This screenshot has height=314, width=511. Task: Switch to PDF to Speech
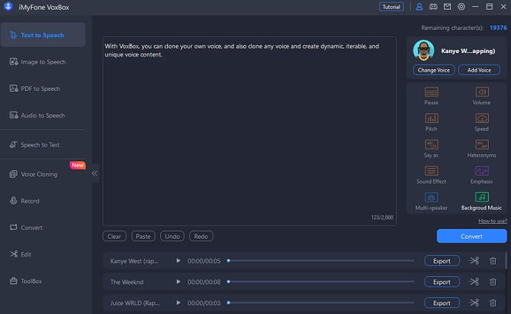click(43, 89)
